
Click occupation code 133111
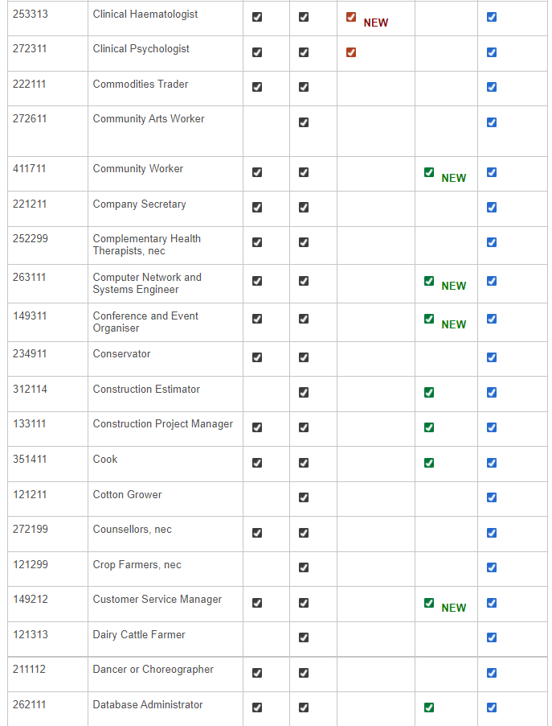(x=30, y=424)
